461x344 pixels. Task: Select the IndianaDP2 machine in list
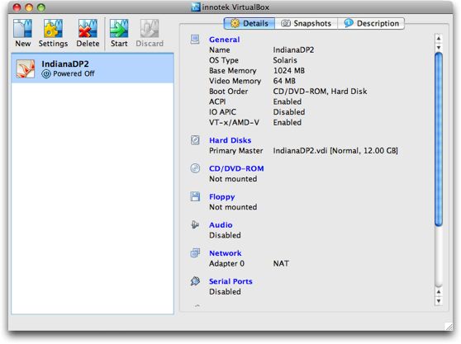(93, 68)
